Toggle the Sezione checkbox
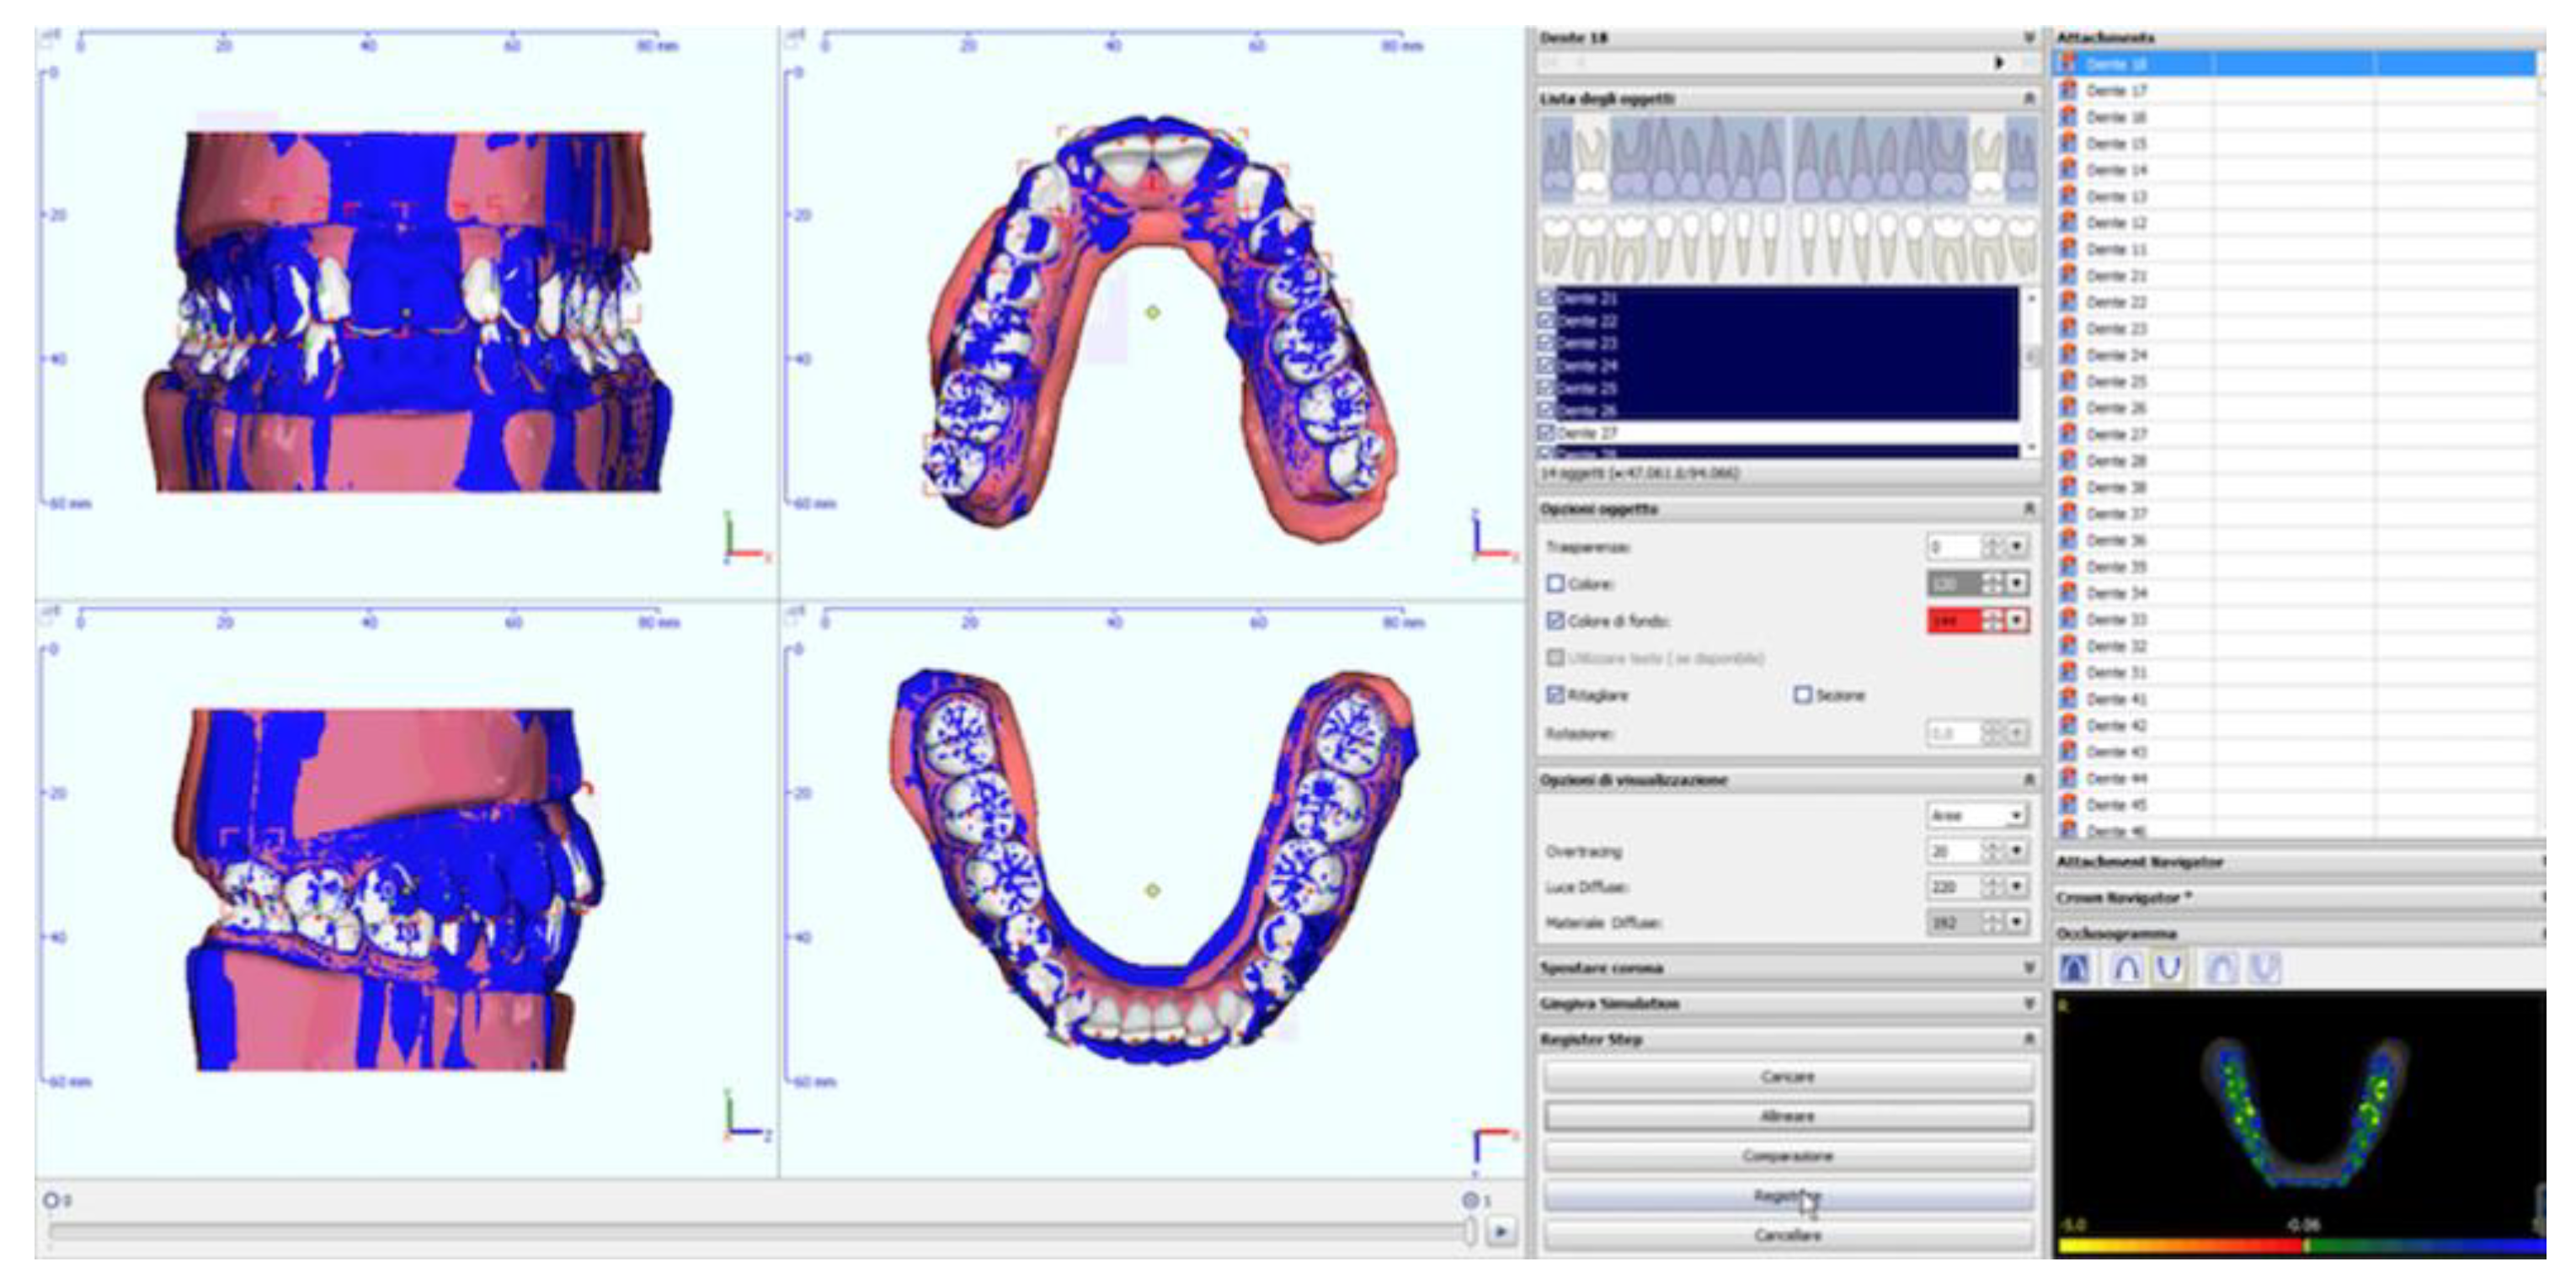 1802,694
